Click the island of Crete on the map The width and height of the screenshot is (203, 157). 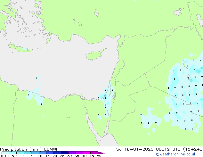coord(20,48)
